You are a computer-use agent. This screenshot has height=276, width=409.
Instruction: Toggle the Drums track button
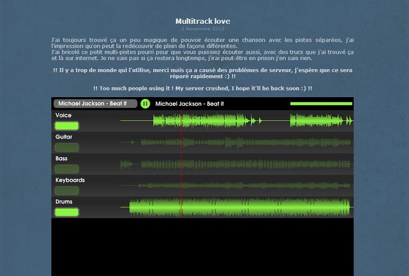point(67,212)
